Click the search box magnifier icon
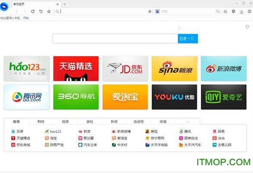The width and height of the screenshot is (253, 173). click(x=218, y=11)
